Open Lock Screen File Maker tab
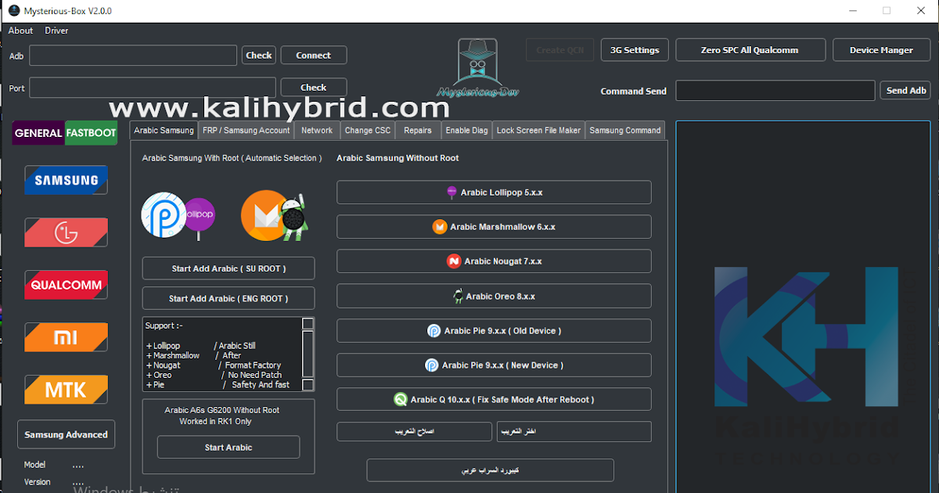The image size is (939, 493). 539,131
